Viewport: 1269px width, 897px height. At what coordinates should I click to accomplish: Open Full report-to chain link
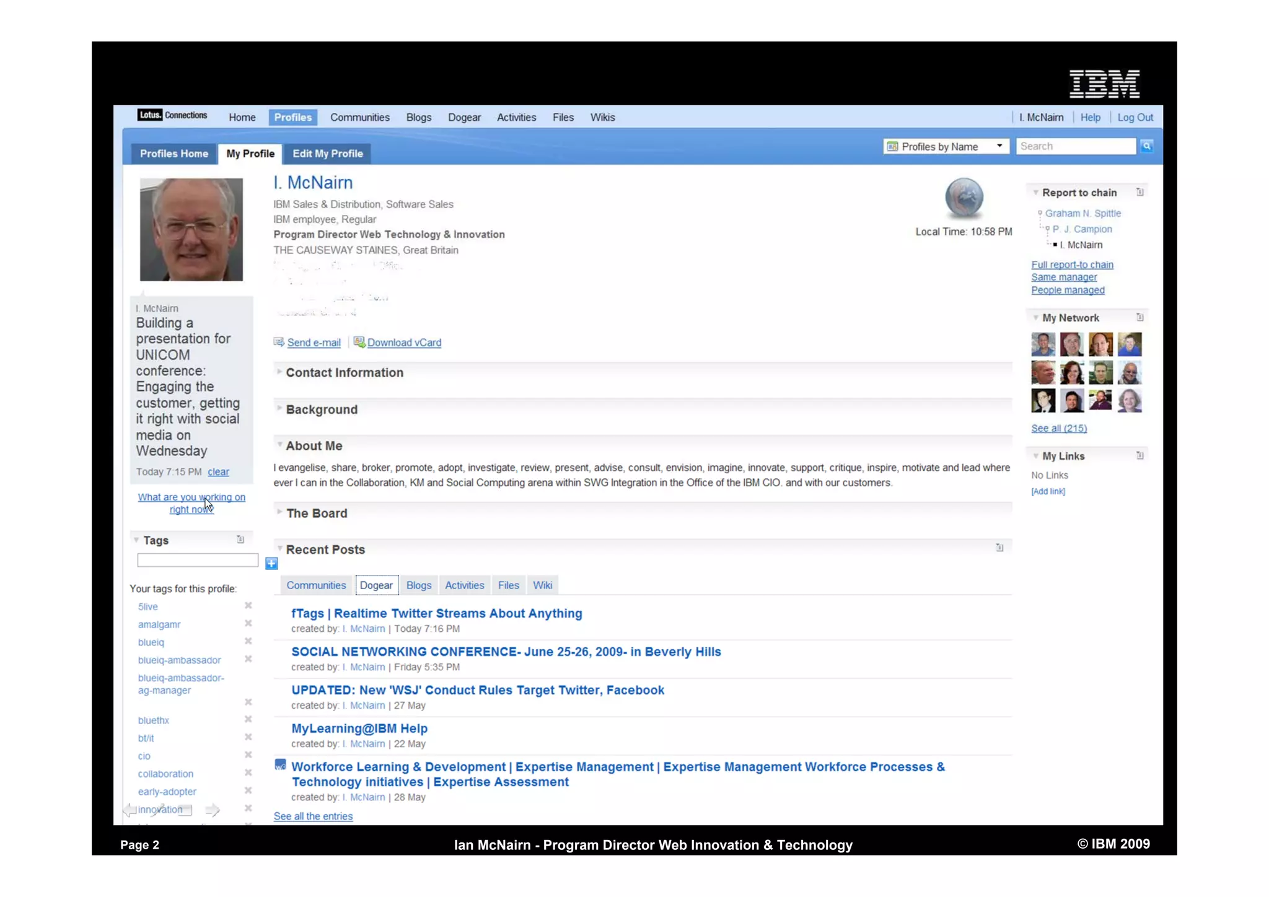[1072, 265]
